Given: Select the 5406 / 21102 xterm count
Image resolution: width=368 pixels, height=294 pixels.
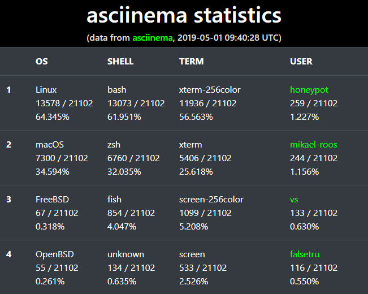Looking at the screenshot, I should (205, 158).
